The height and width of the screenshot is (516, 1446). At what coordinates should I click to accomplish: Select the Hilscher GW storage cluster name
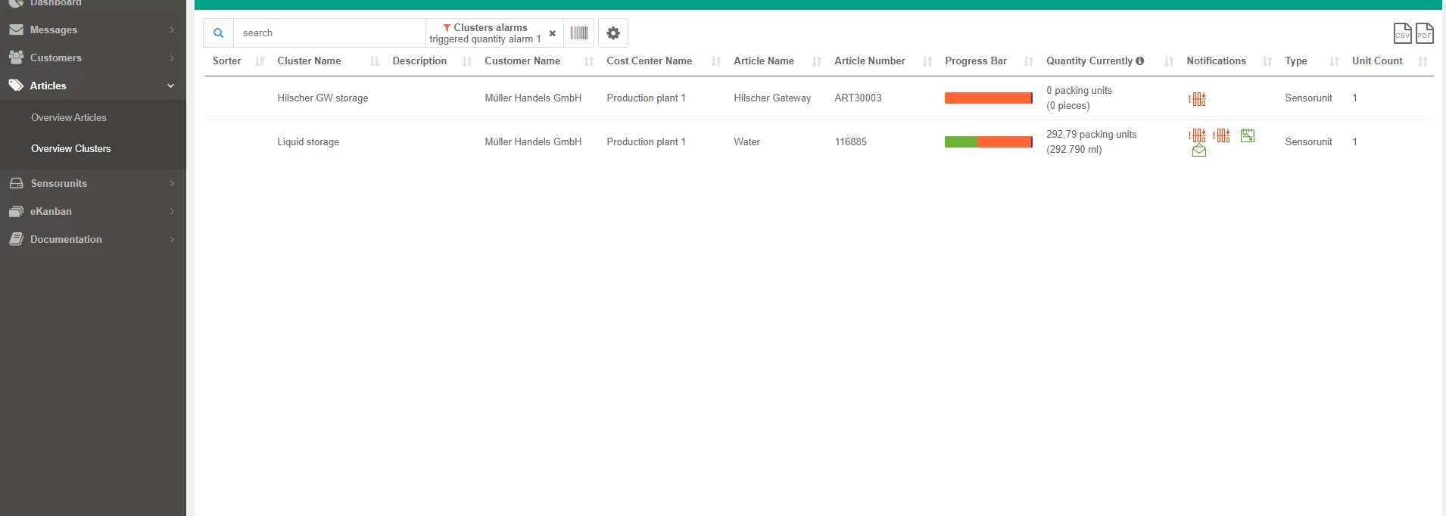[323, 98]
